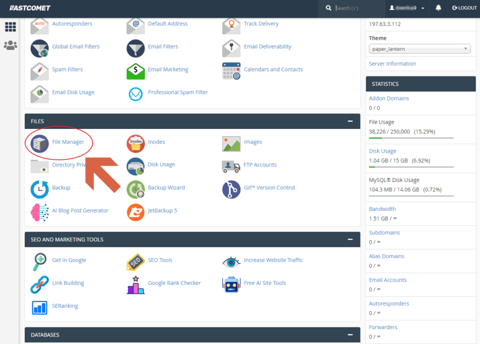Click the Professional Spam Filter icon
Screen dimensions: 480x344
pyautogui.click(x=135, y=94)
